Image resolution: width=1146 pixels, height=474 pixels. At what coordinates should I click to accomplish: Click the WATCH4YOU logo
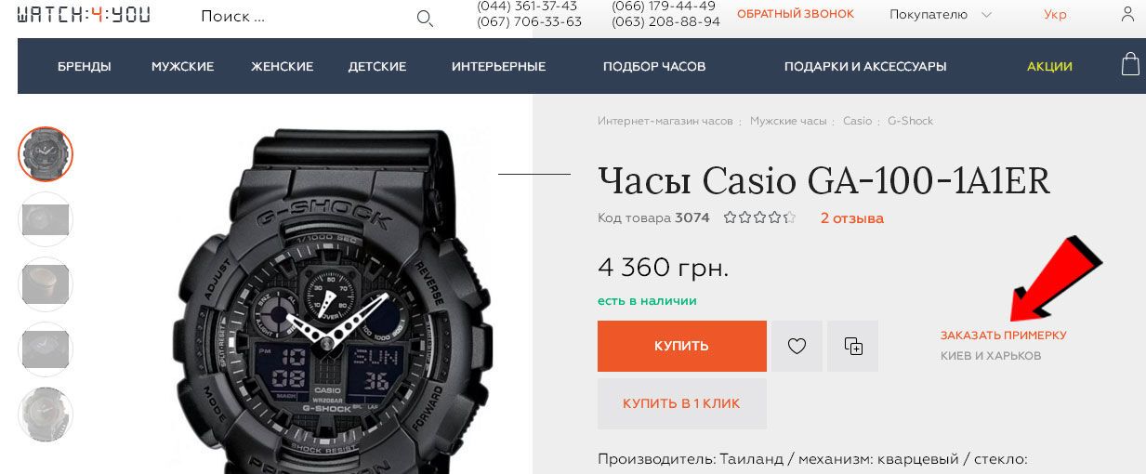pyautogui.click(x=84, y=14)
